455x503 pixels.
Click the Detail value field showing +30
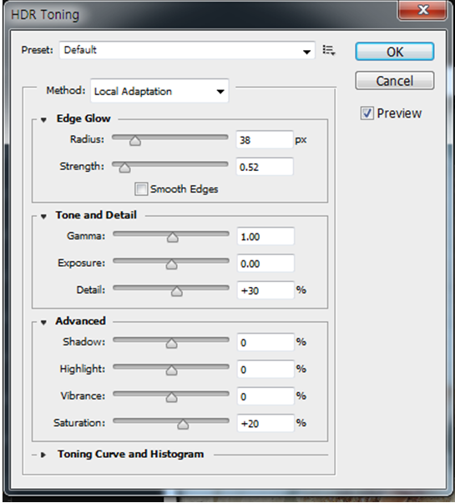(265, 290)
